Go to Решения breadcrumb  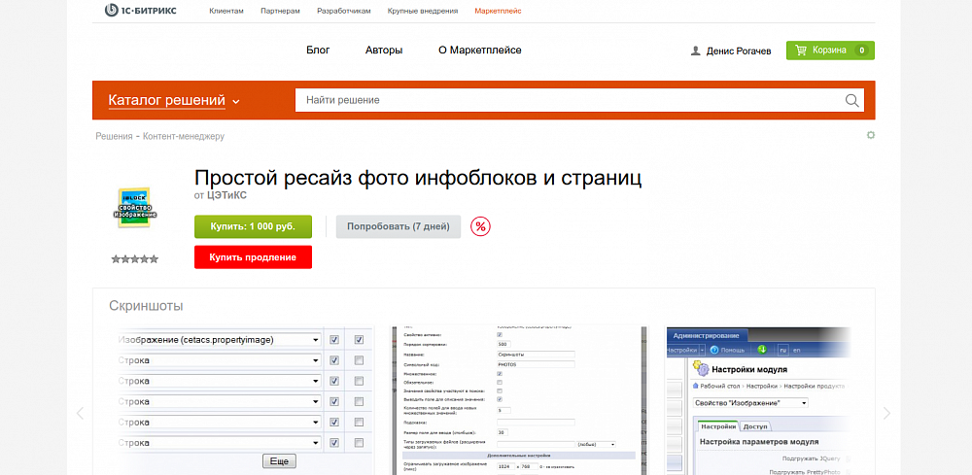point(114,136)
